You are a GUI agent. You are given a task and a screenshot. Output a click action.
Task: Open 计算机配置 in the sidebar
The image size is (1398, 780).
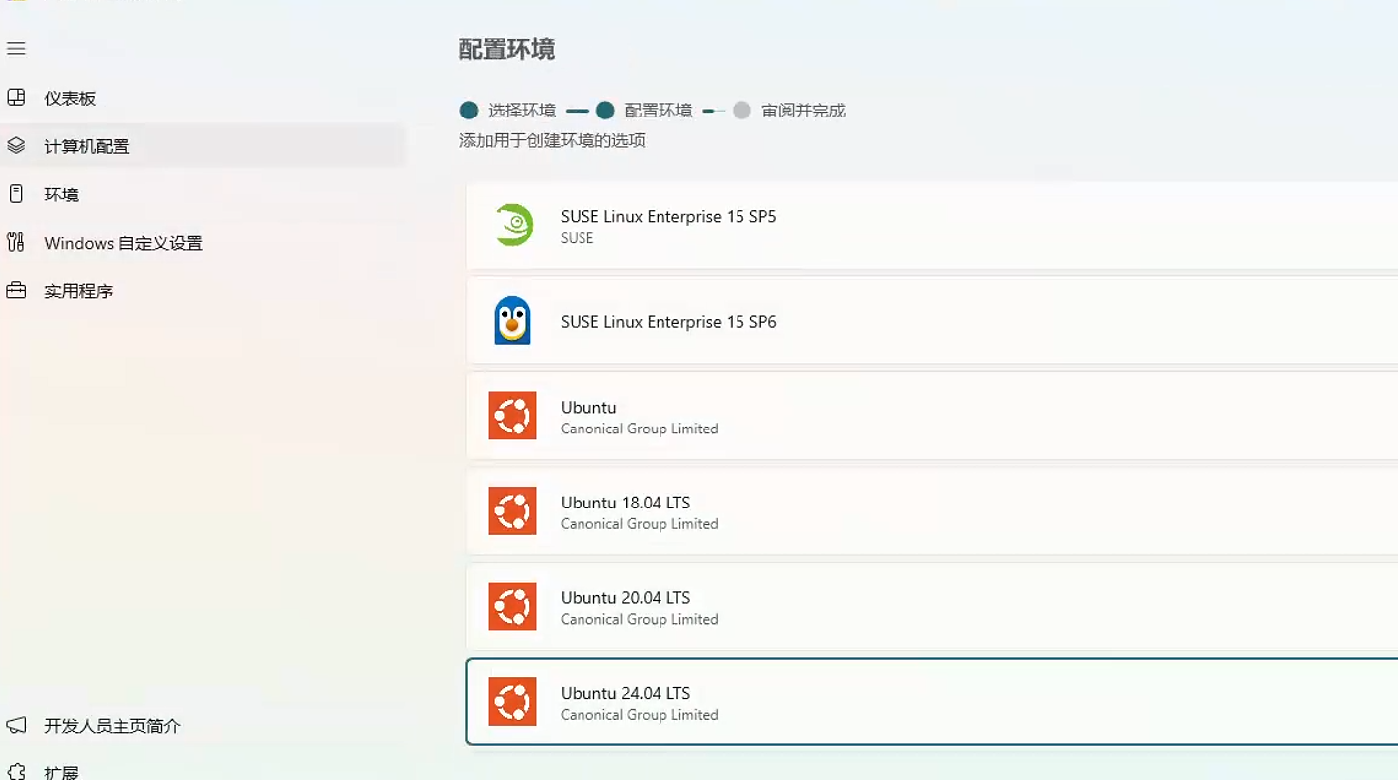point(202,146)
